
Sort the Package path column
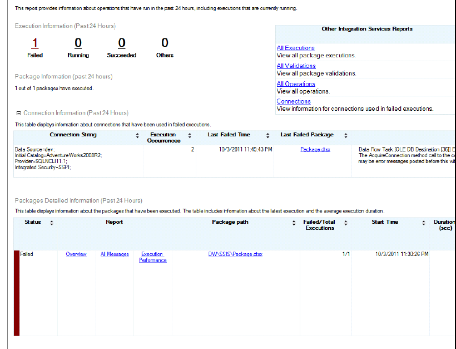pos(294,223)
